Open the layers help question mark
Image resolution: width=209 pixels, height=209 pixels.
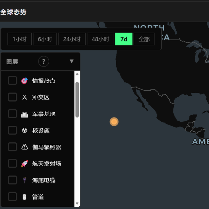(x=43, y=61)
